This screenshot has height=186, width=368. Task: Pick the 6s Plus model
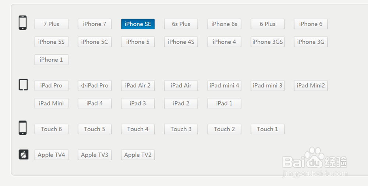point(181,24)
